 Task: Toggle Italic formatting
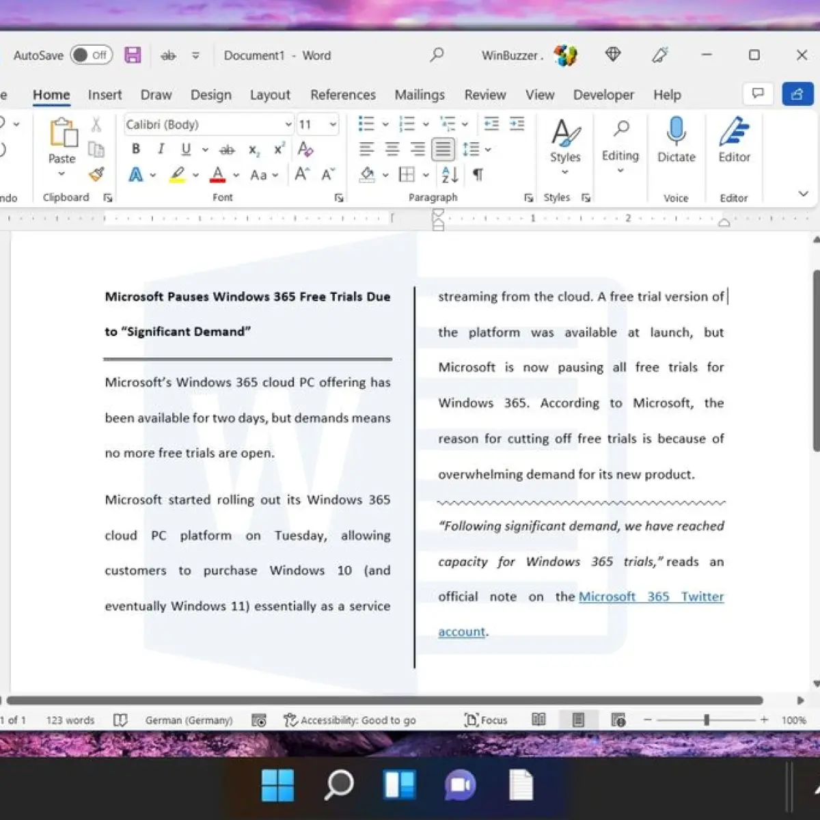[161, 149]
